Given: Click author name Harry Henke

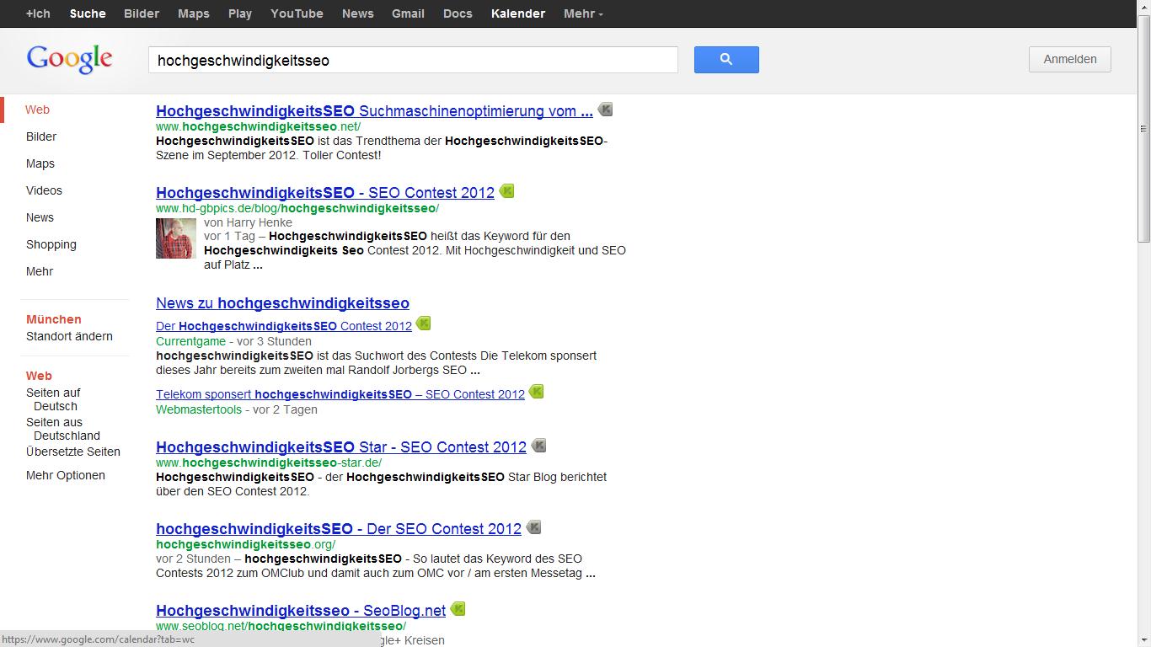Looking at the screenshot, I should [x=260, y=222].
